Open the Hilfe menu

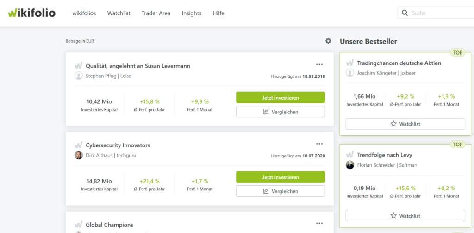click(218, 13)
